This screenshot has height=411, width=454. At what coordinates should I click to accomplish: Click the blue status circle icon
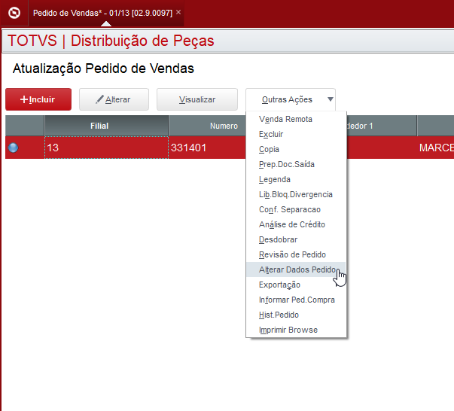13,148
